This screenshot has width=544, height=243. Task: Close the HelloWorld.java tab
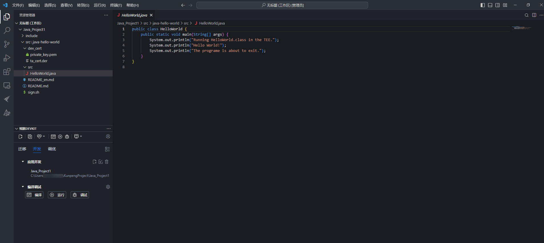[151, 15]
